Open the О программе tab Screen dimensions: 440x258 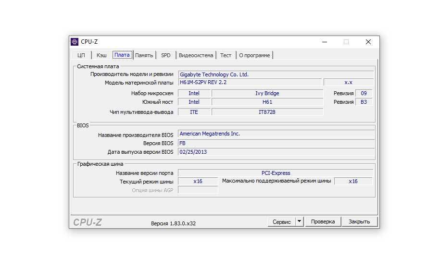coord(254,55)
